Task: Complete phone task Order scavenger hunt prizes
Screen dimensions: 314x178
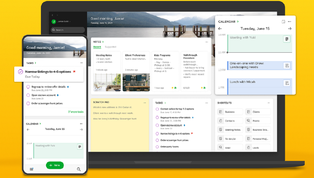Action: click(28, 103)
